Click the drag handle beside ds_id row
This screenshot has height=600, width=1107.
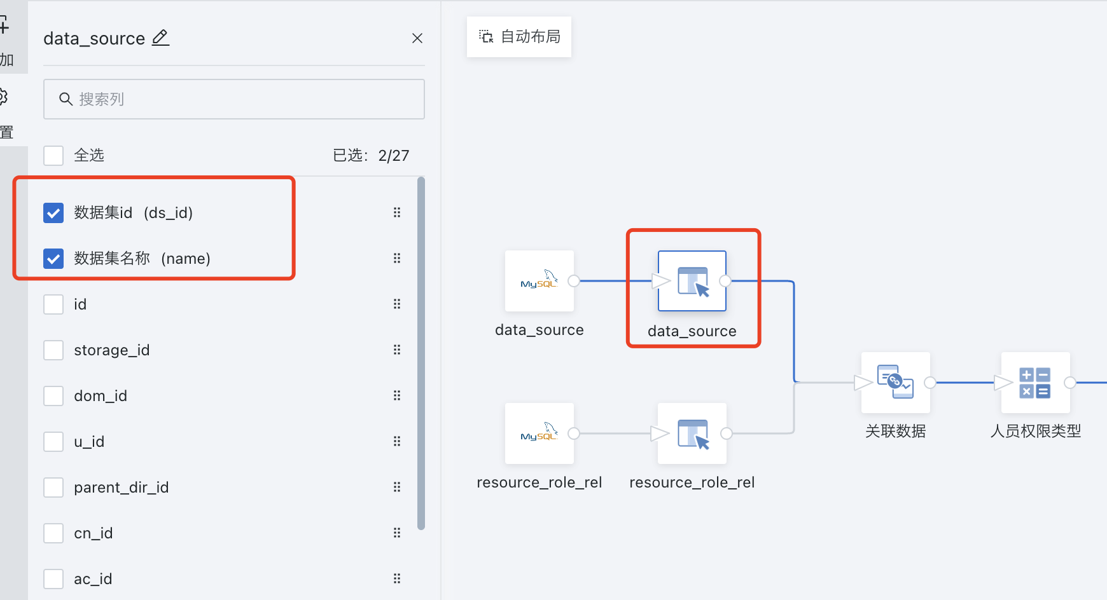coord(397,212)
